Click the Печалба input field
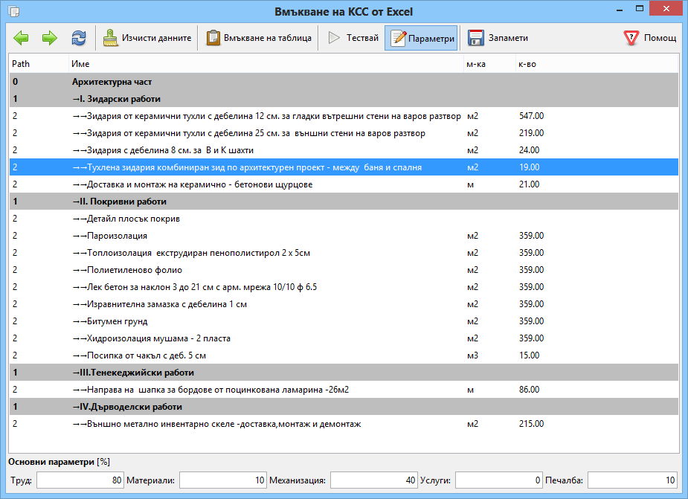Image resolution: width=688 pixels, height=499 pixels. pos(632,480)
